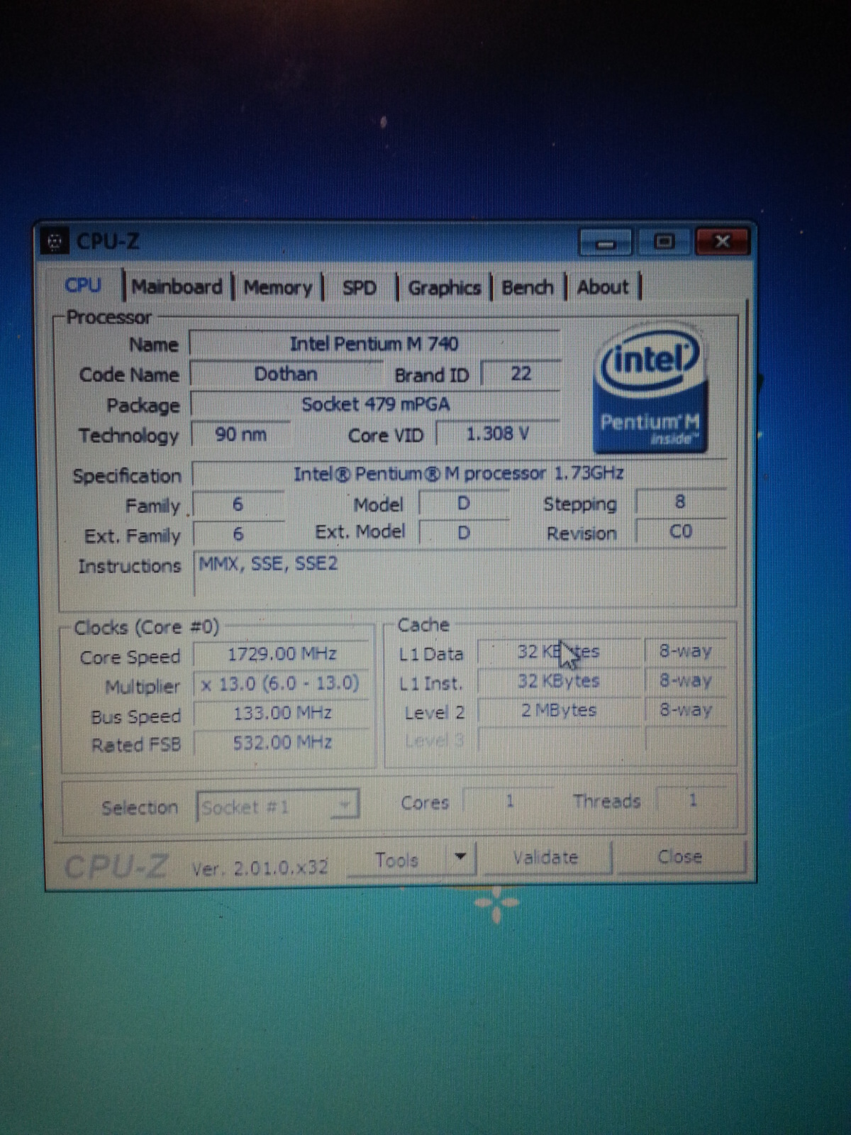Go to the SPD tab
The image size is (851, 1135).
click(x=359, y=287)
